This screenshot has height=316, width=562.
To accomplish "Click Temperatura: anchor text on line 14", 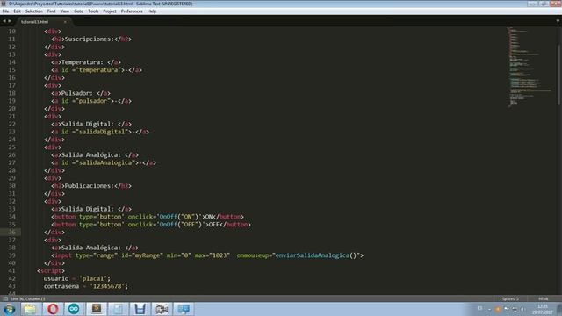I will pos(83,62).
